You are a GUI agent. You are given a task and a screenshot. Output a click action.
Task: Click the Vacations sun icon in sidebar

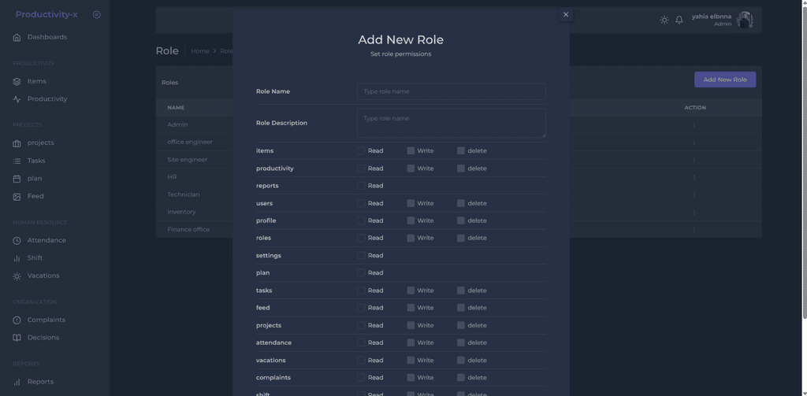(x=17, y=276)
